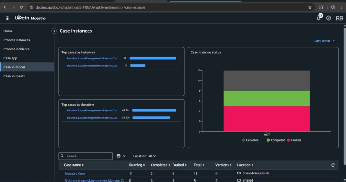Open browser three-dot menu
346x182 pixels.
pyautogui.click(x=341, y=7)
